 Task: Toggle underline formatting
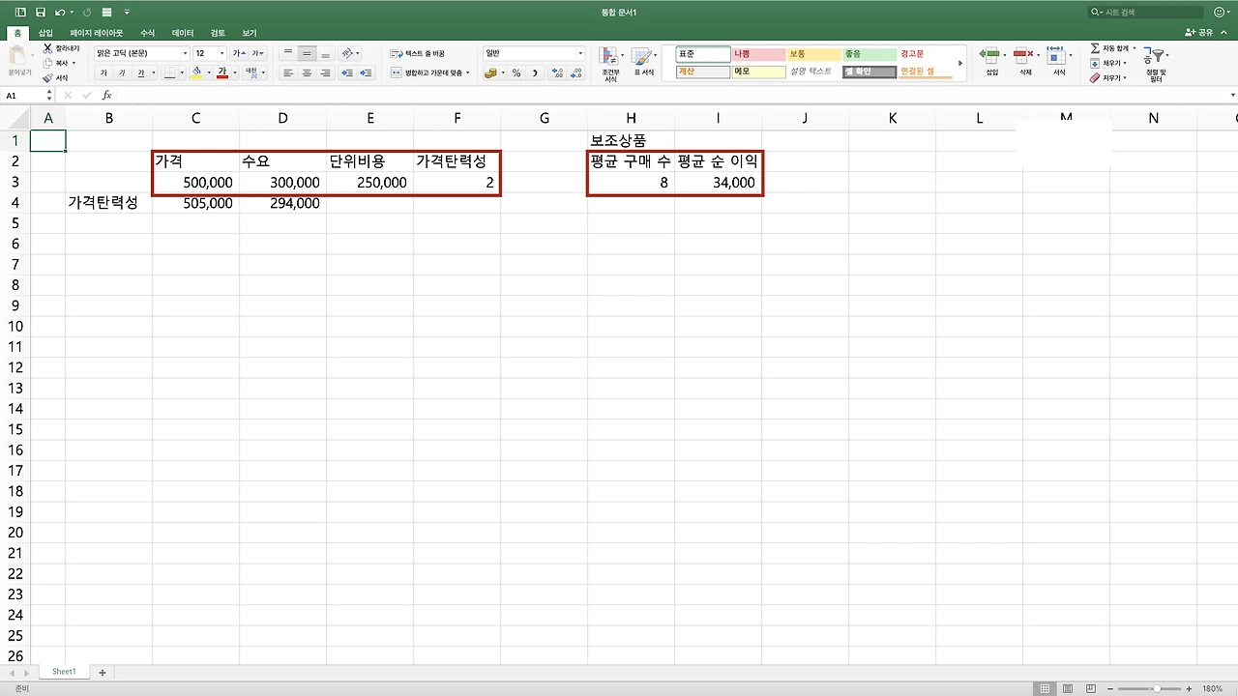pyautogui.click(x=140, y=72)
